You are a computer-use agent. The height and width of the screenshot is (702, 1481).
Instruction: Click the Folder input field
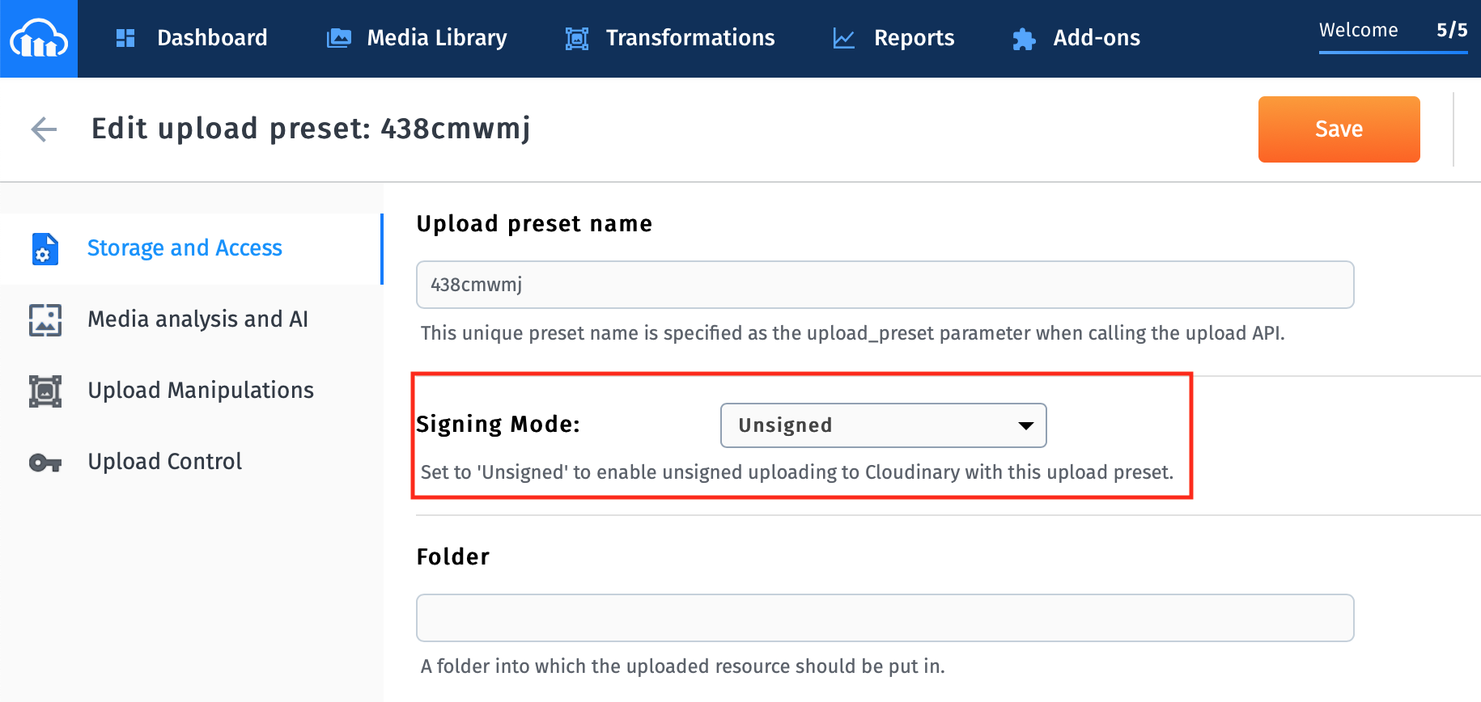click(x=885, y=618)
